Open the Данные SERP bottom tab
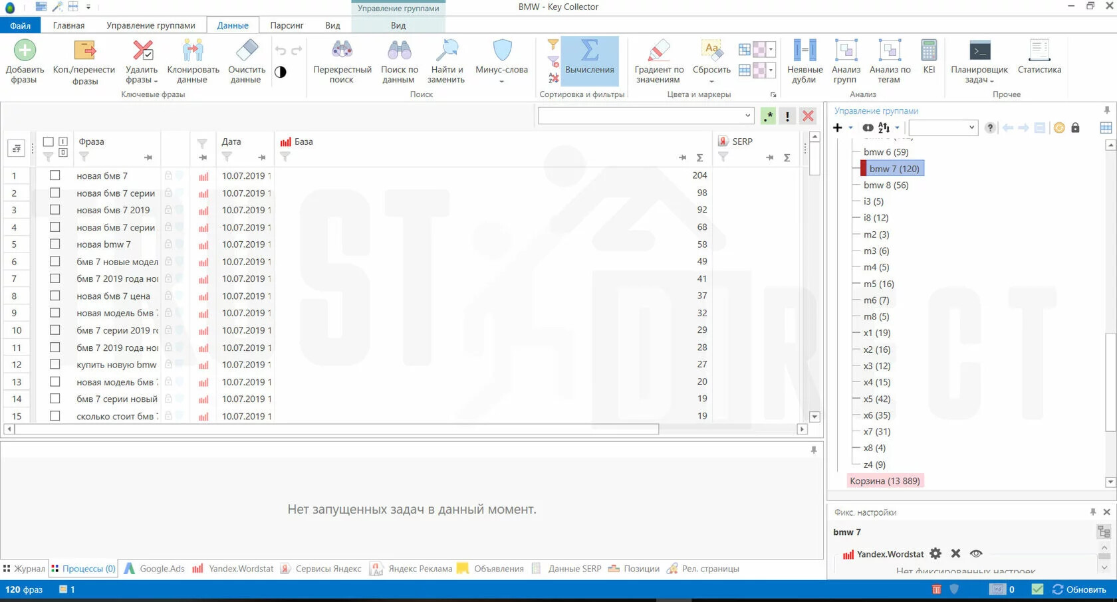1117x602 pixels. click(x=566, y=569)
